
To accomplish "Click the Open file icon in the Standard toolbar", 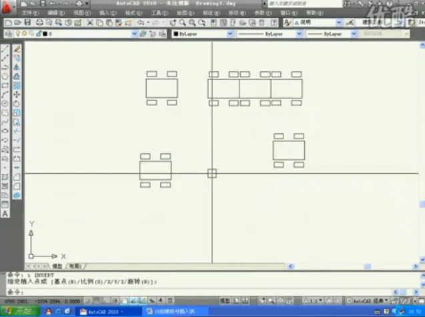I will click(18, 23).
